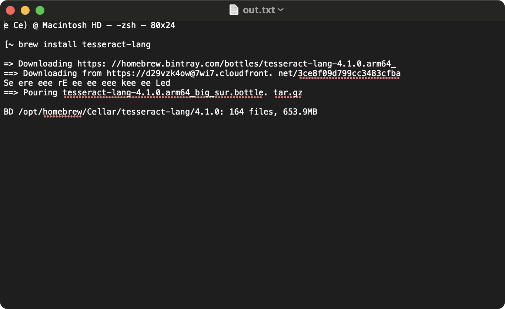Click the out.txt document icon in title bar
The image size is (505, 309).
tap(234, 10)
